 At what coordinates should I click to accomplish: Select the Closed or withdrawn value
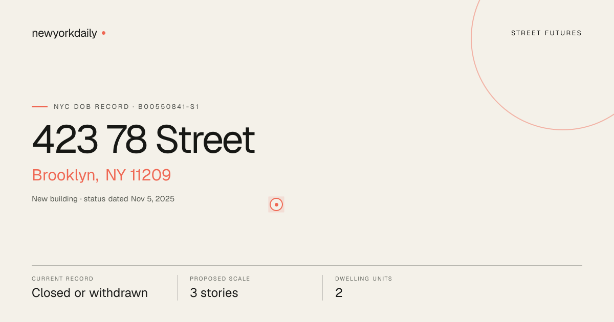click(90, 293)
